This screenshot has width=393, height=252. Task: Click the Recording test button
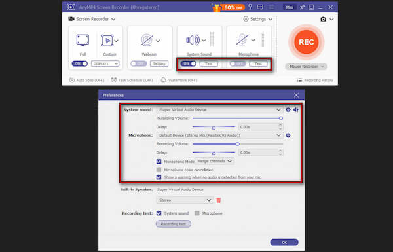174,224
